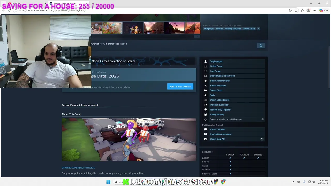Viewport: 331px width, 186px height.
Task: Expand more tags with plus button
Action: [x=258, y=29]
